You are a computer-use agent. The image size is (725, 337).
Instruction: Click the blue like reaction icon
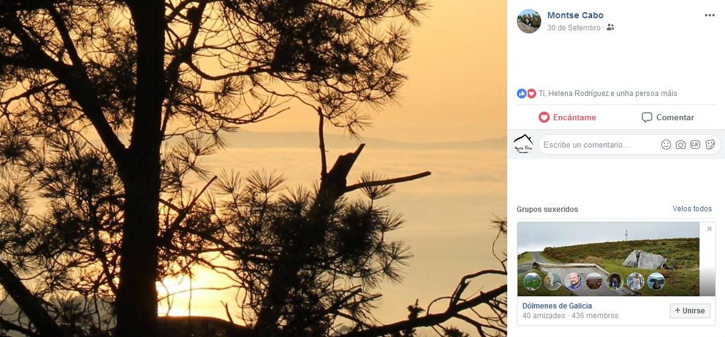pyautogui.click(x=522, y=94)
